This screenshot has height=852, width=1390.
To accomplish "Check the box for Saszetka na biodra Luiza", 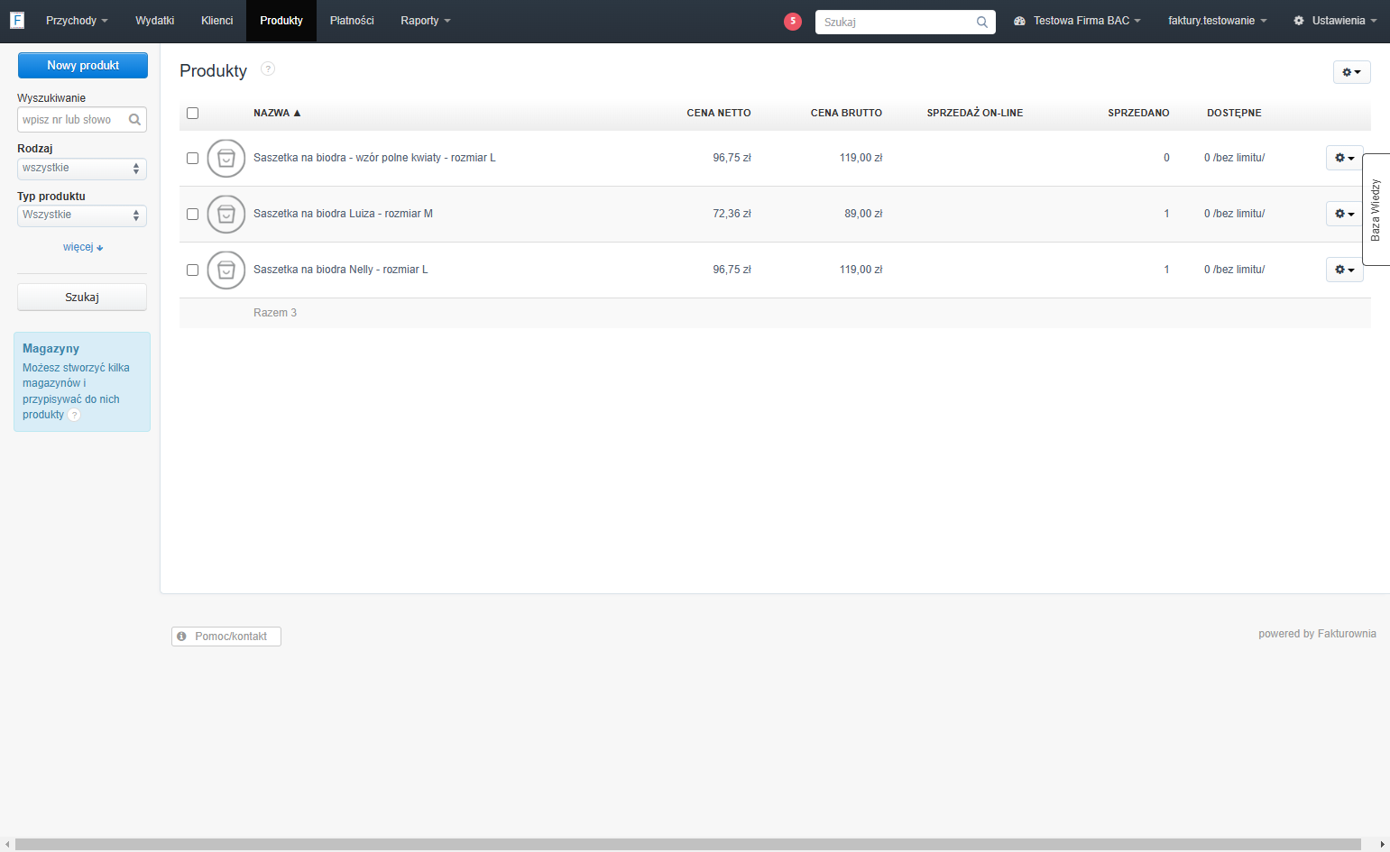I will pyautogui.click(x=192, y=214).
